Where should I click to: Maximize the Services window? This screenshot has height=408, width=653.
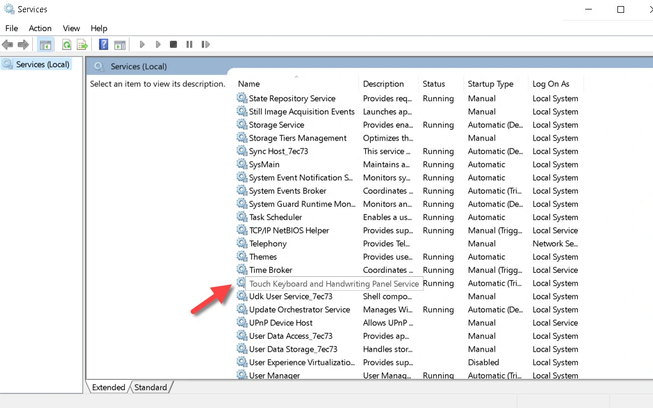pos(621,9)
